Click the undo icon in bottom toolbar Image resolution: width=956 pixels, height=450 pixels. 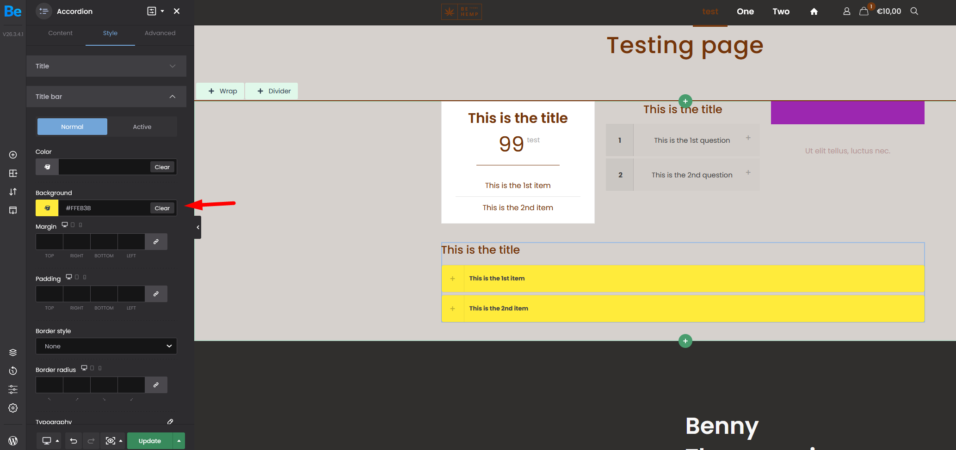(73, 441)
